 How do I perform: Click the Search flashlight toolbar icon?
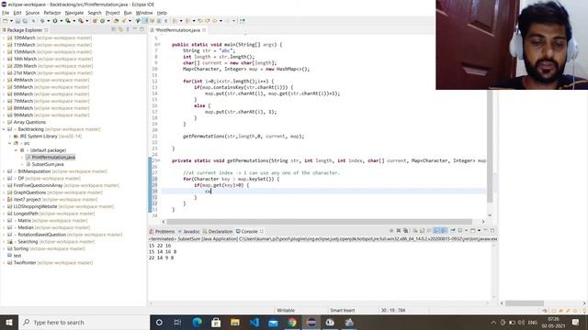tap(124, 21)
